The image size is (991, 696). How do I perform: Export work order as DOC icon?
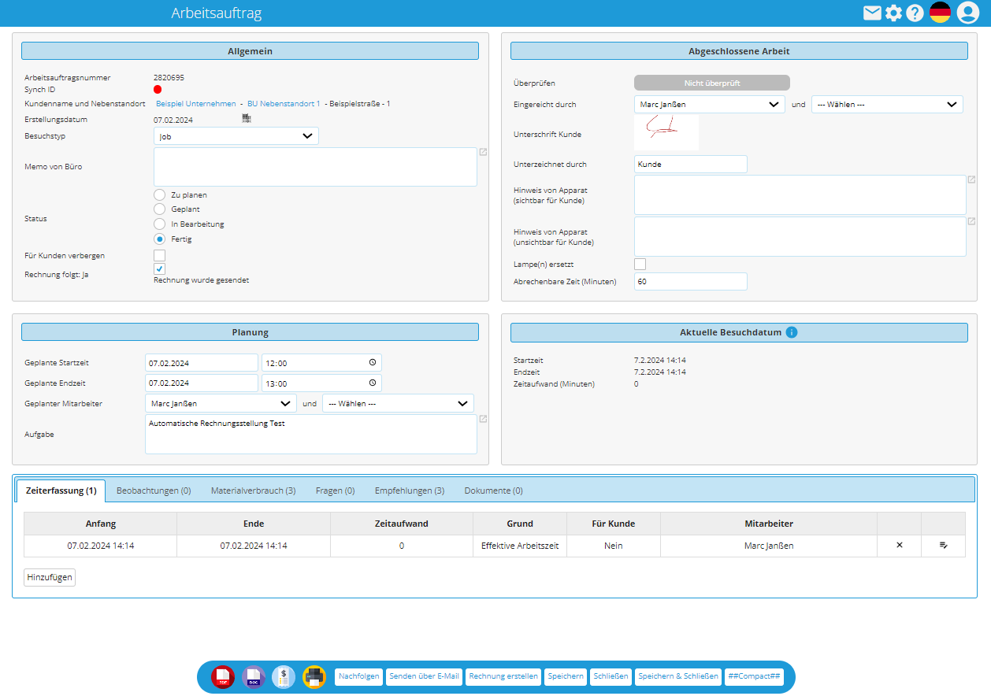pyautogui.click(x=254, y=677)
